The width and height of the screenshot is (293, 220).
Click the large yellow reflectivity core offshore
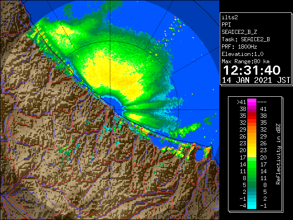[114, 75]
